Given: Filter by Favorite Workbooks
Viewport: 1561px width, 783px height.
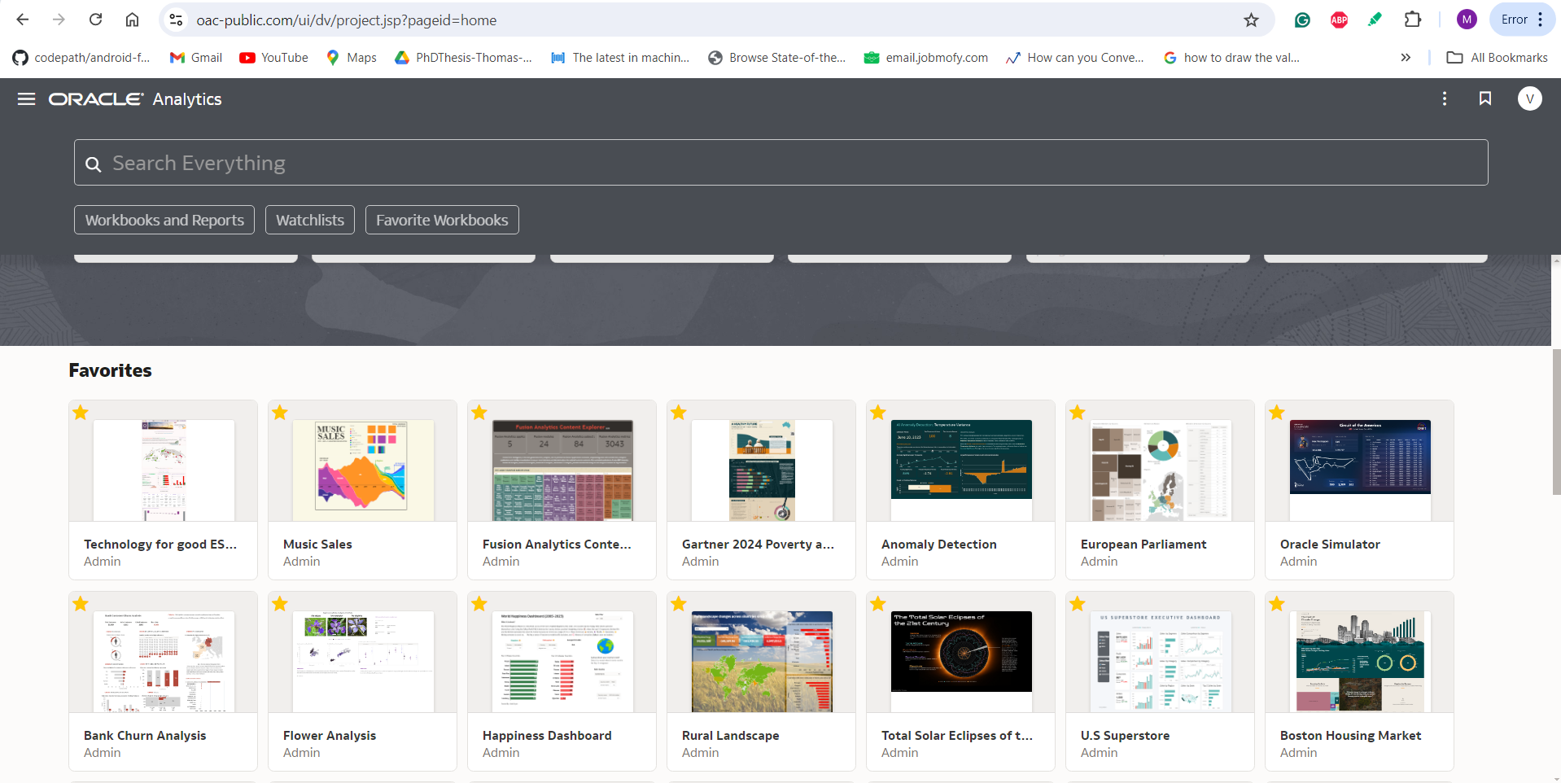Looking at the screenshot, I should pos(442,220).
